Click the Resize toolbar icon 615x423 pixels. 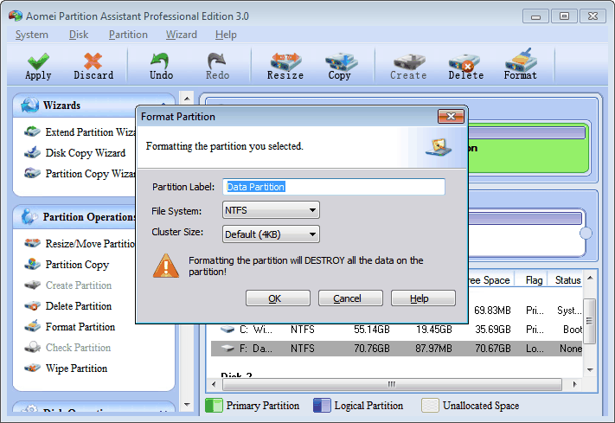tap(285, 61)
